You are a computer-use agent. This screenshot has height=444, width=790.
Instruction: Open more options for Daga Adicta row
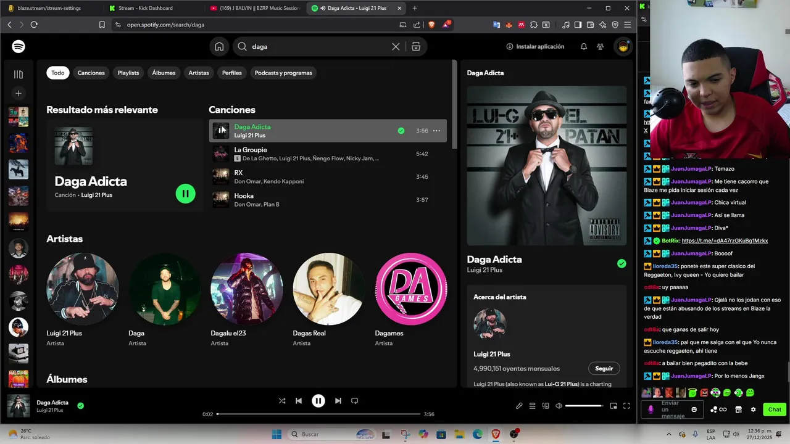(436, 131)
